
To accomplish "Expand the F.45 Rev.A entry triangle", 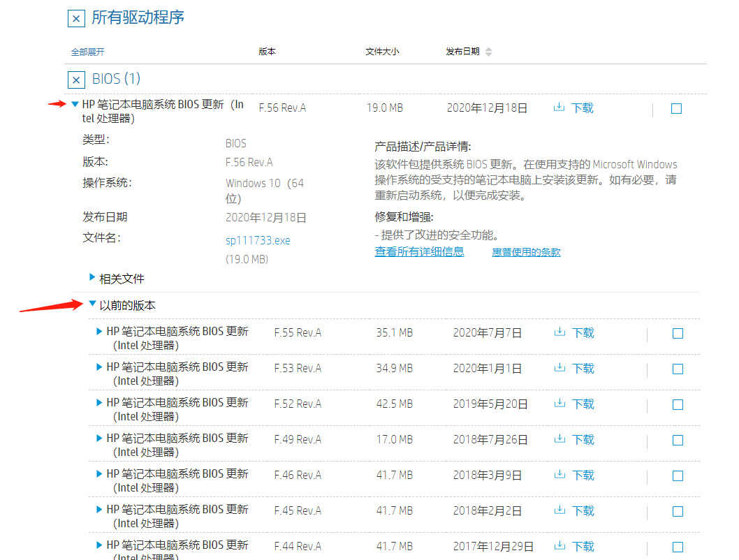I will point(99,509).
